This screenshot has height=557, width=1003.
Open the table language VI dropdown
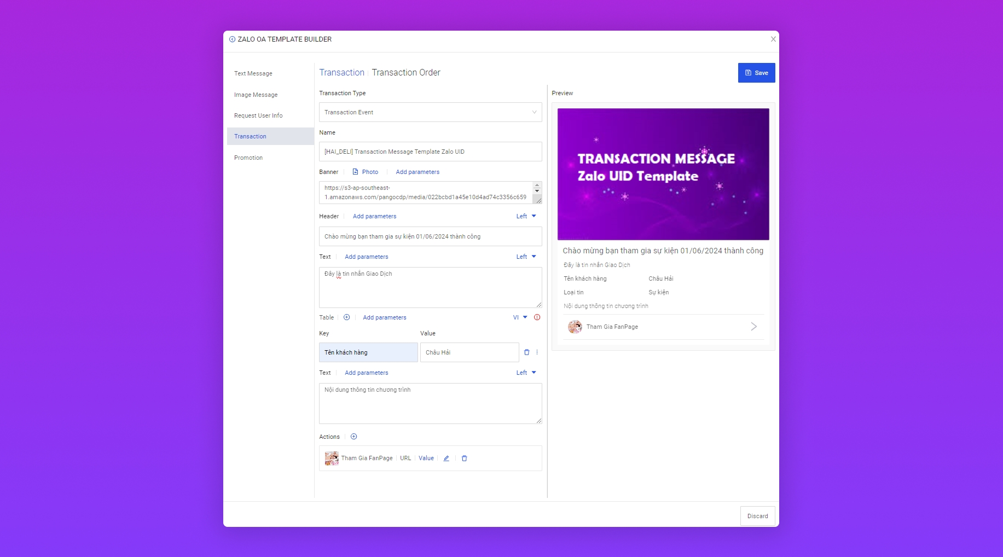pyautogui.click(x=520, y=317)
